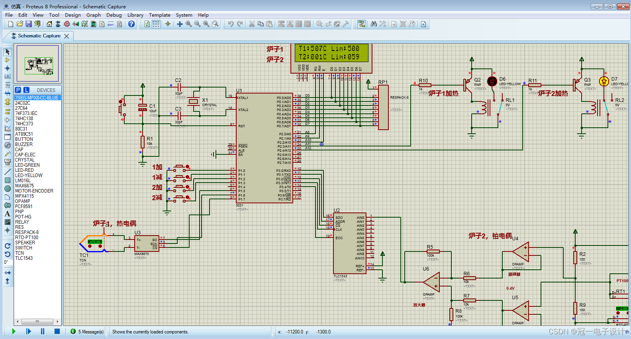The image size is (631, 339).
Task: Click the L library manage button
Action: point(26,90)
